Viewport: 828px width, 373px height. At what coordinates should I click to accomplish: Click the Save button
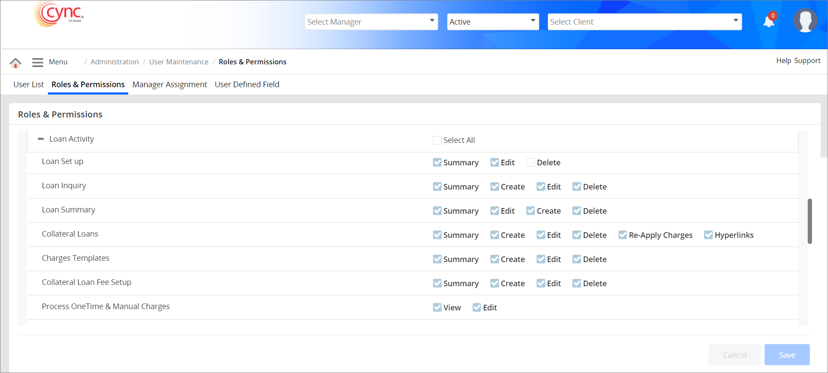(787, 355)
